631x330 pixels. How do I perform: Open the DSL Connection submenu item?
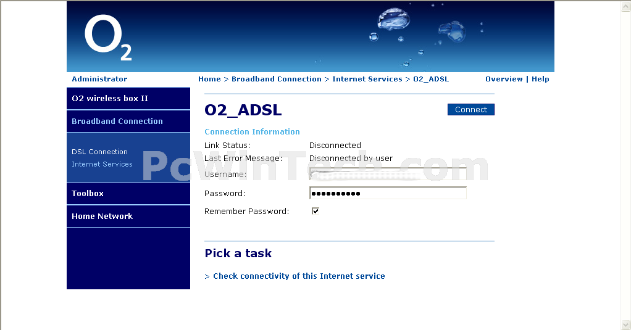click(99, 152)
